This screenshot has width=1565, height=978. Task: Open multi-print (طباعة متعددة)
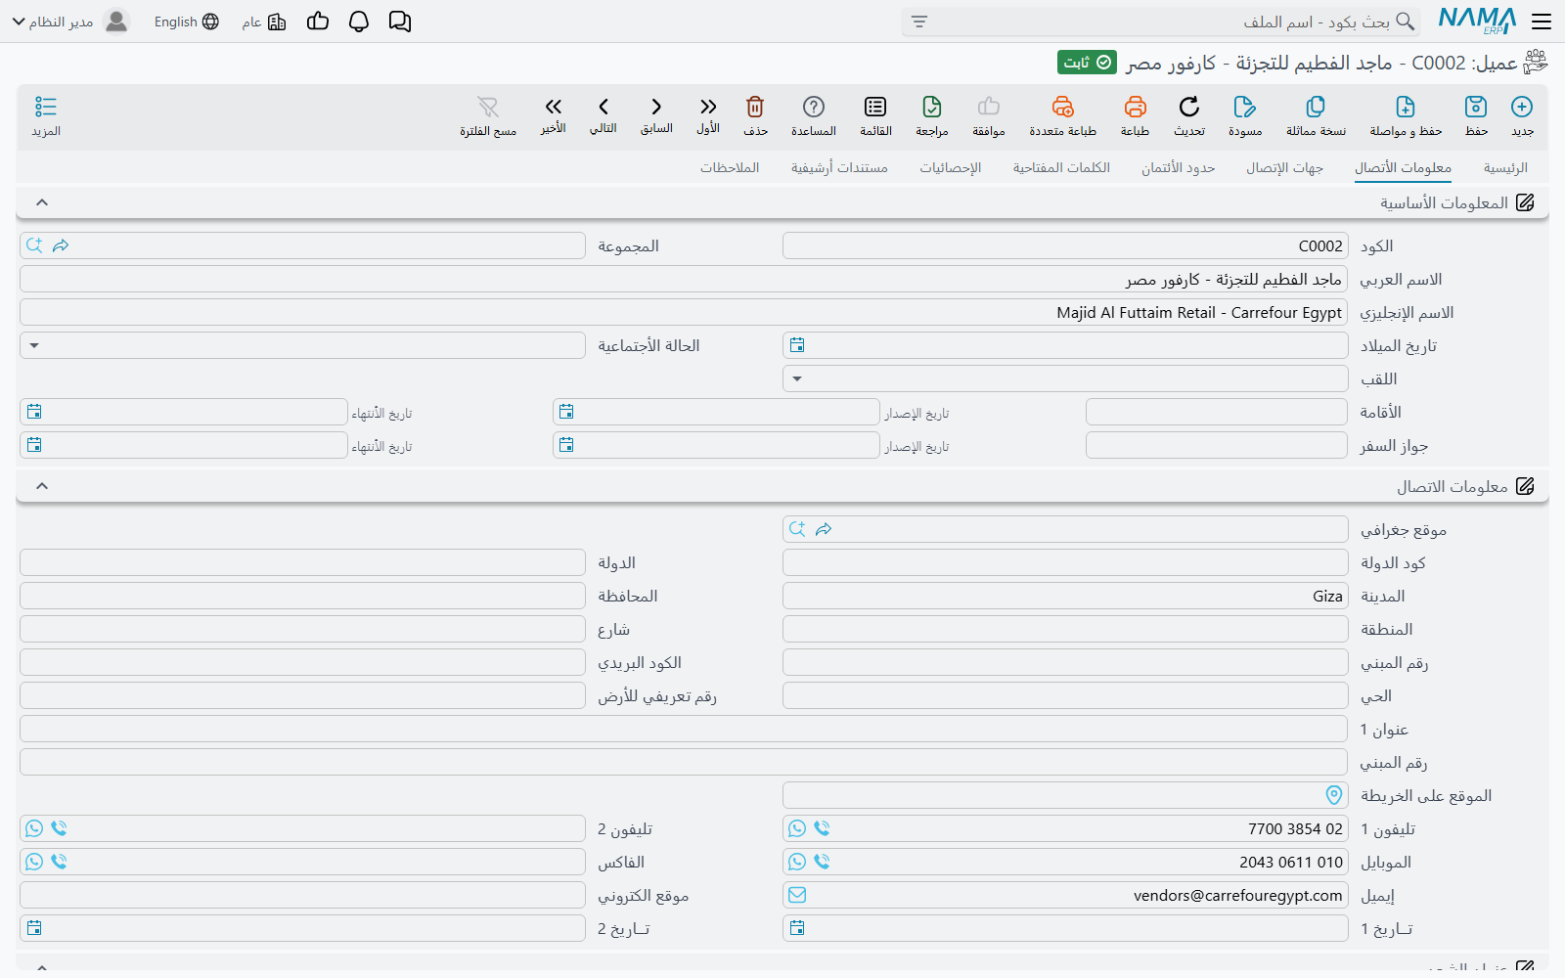tap(1063, 107)
